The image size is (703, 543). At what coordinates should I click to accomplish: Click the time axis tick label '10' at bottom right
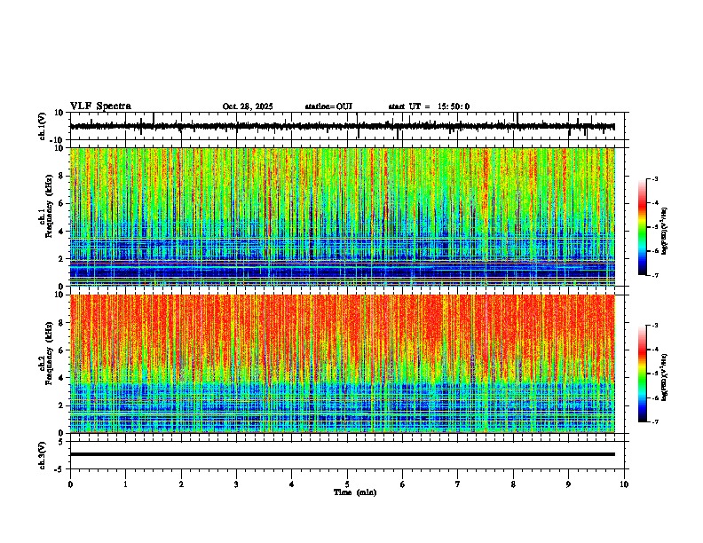[624, 484]
